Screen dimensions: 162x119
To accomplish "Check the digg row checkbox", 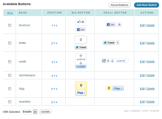I will coord(10,89).
